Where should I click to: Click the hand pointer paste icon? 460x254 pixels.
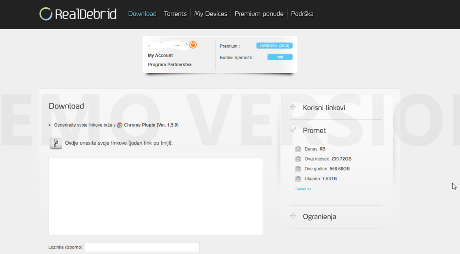[x=56, y=143]
